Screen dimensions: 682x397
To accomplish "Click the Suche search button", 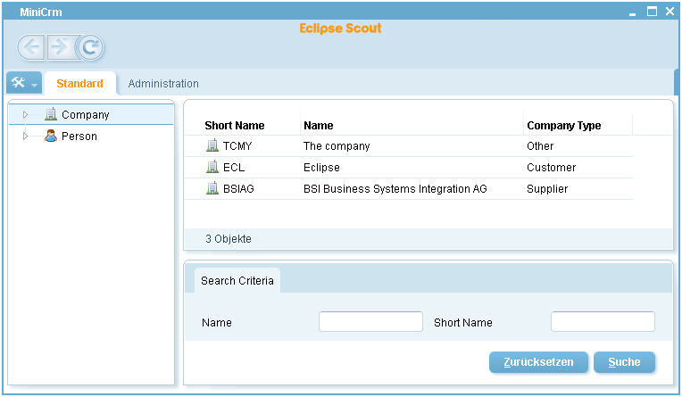I will [624, 362].
